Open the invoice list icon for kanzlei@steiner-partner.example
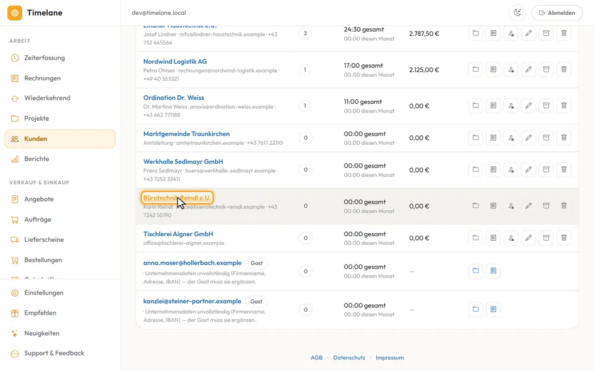The image size is (594, 371). (x=493, y=309)
